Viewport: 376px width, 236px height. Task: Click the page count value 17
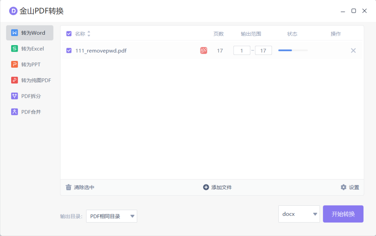click(x=220, y=51)
